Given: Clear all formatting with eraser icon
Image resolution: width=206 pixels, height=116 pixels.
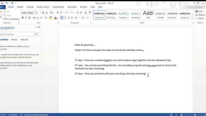Looking at the screenshot, I should tap(57, 13).
